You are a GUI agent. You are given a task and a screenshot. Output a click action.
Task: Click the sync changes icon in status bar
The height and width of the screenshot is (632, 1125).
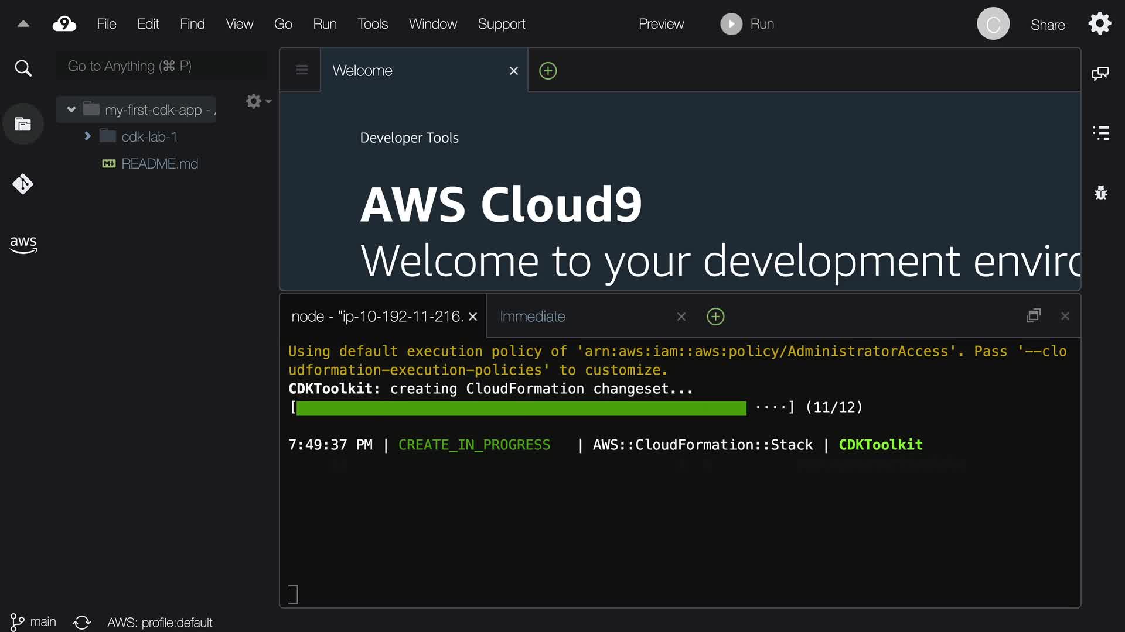point(82,622)
